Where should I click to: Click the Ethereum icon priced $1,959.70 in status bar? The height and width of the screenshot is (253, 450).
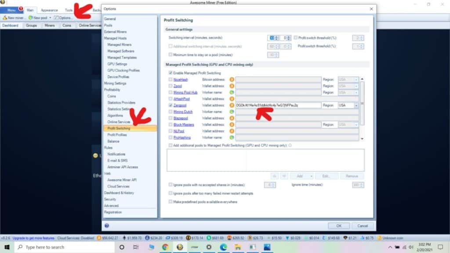coord(124,238)
